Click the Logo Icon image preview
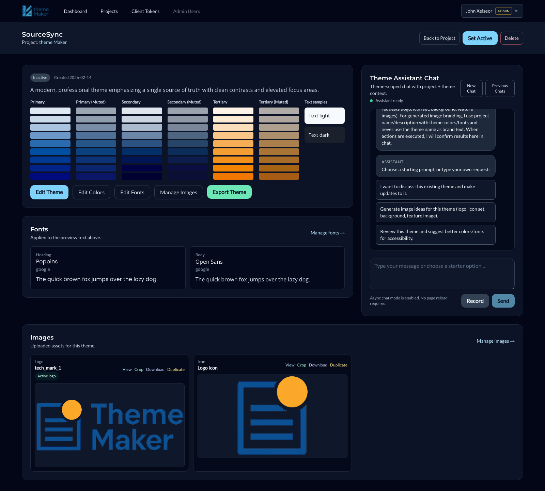 pyautogui.click(x=272, y=416)
